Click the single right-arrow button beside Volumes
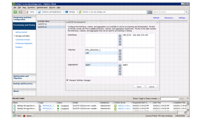The width and height of the screenshot is (208, 121). (120, 53)
